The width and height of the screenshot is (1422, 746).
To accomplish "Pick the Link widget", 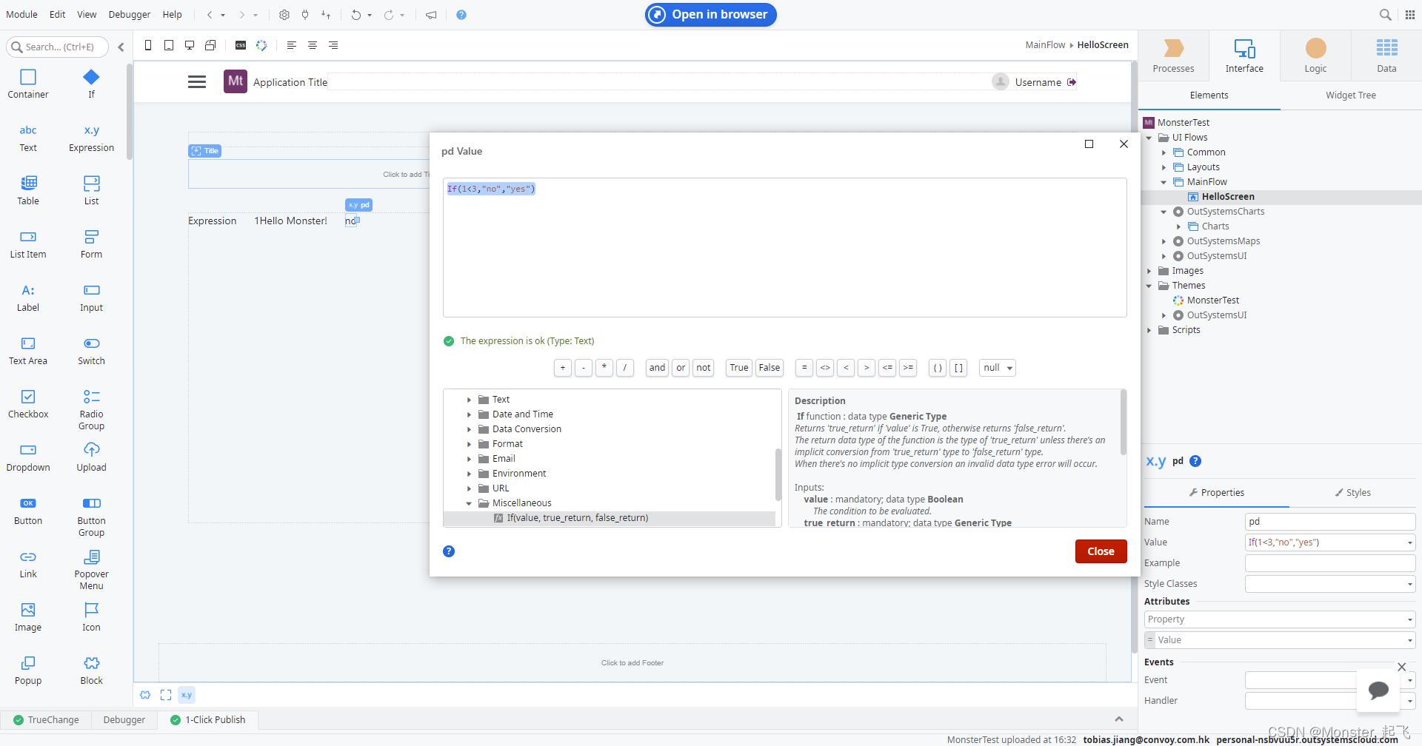I will [x=28, y=563].
